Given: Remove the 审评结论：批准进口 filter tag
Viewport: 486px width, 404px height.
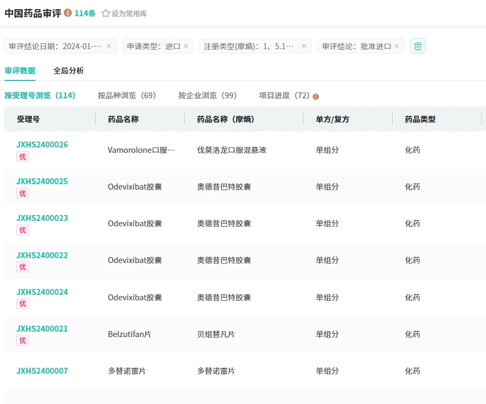Looking at the screenshot, I should click(x=396, y=46).
